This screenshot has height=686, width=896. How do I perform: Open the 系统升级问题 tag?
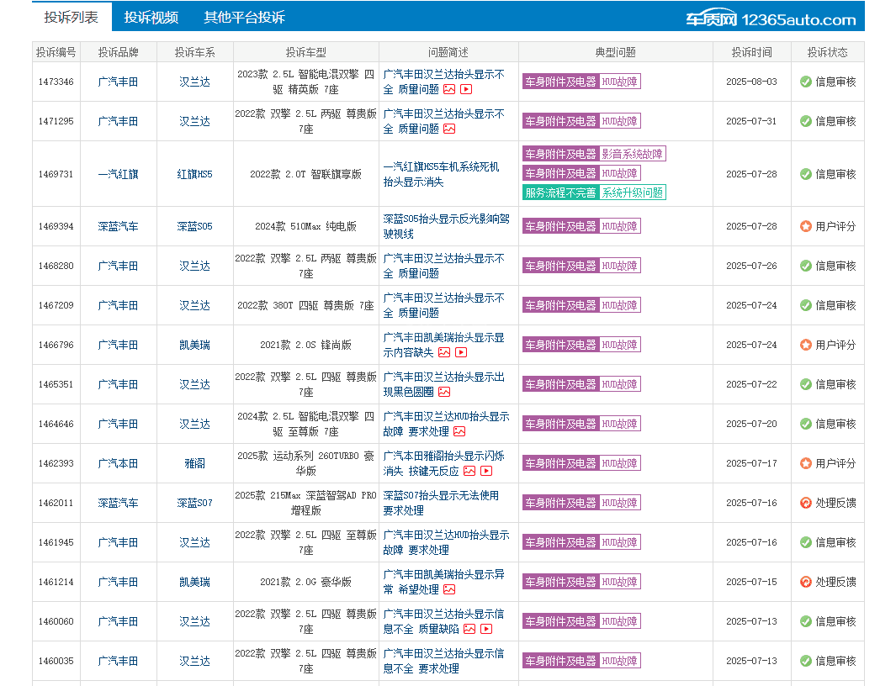(632, 193)
